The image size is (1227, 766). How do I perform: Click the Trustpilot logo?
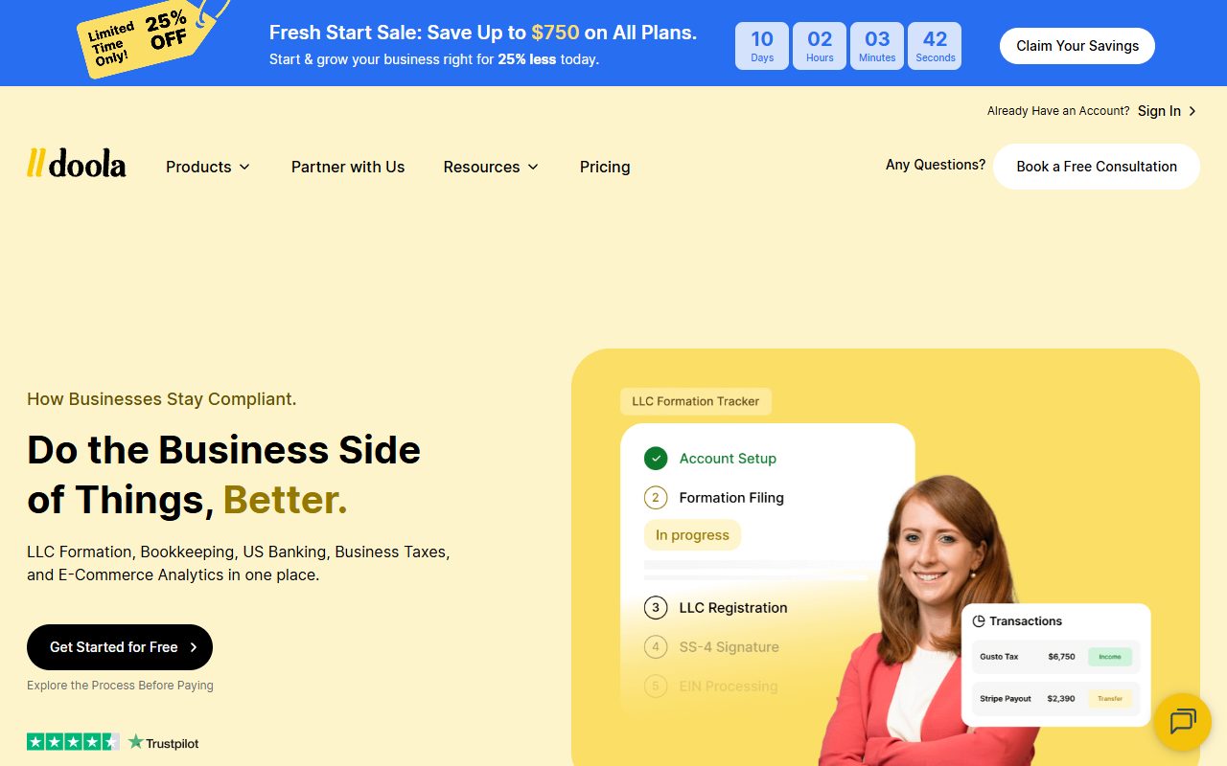coord(164,742)
